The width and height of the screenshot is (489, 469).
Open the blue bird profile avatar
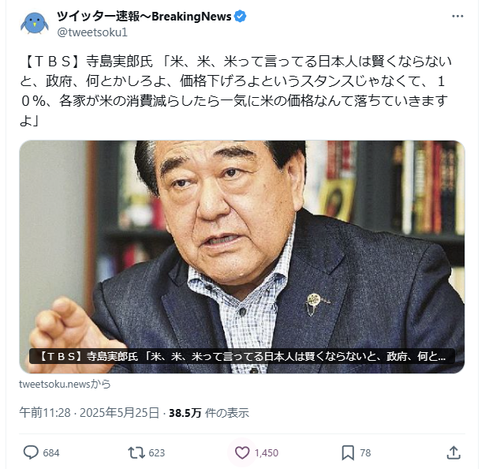34,23
